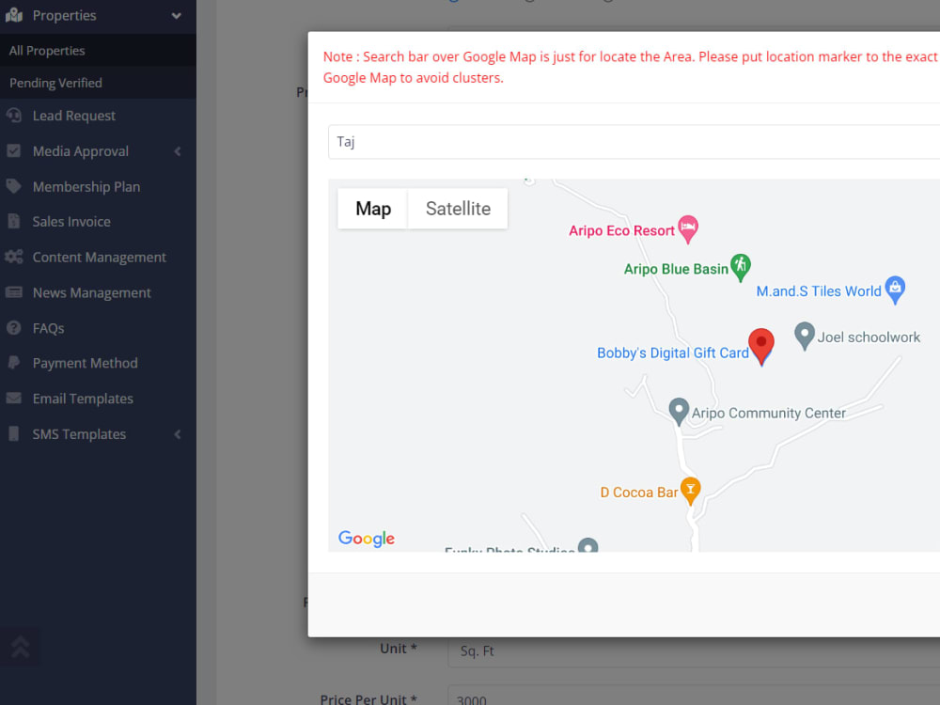Open Sales Invoice page
The image size is (940, 705).
click(x=71, y=222)
